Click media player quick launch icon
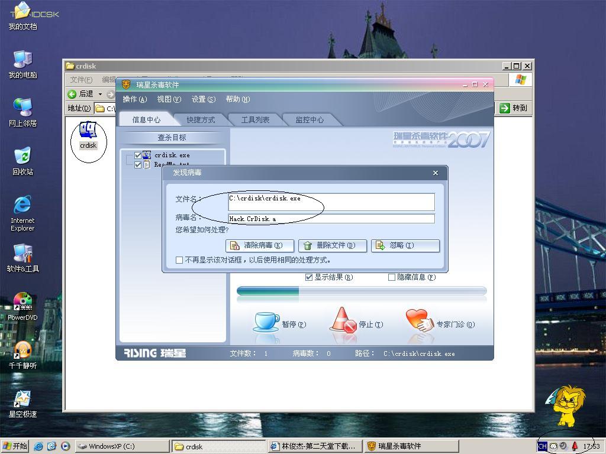Viewport: 606px width, 454px height. [66, 446]
